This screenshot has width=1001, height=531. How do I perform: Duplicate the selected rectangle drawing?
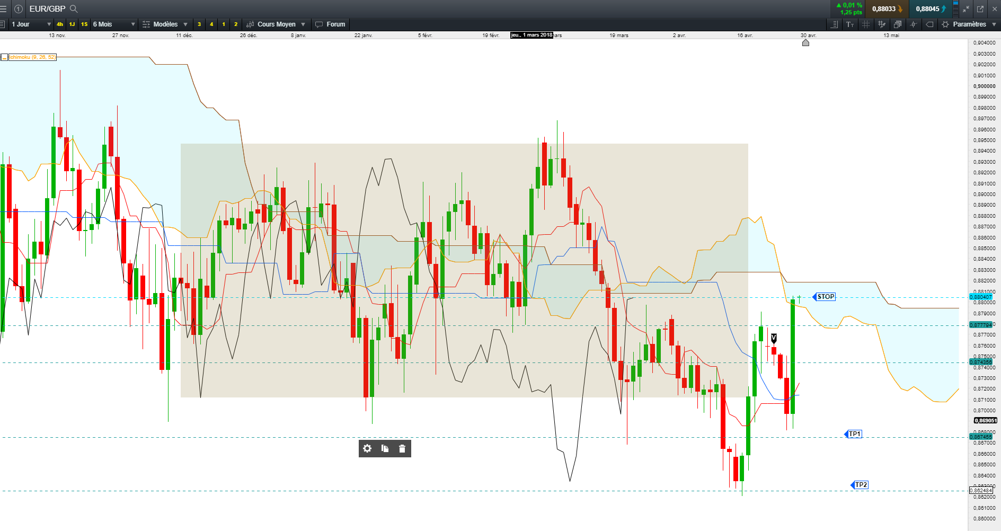[385, 449]
